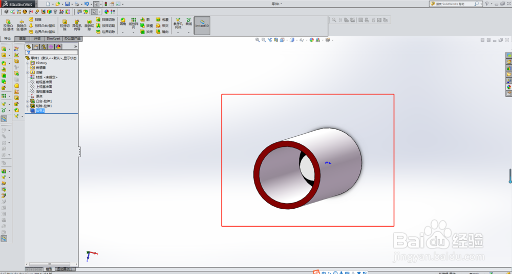Image resolution: width=512 pixels, height=274 pixels.
Task: Open the 异型孔向导 hole wizard
Action: click(77, 25)
